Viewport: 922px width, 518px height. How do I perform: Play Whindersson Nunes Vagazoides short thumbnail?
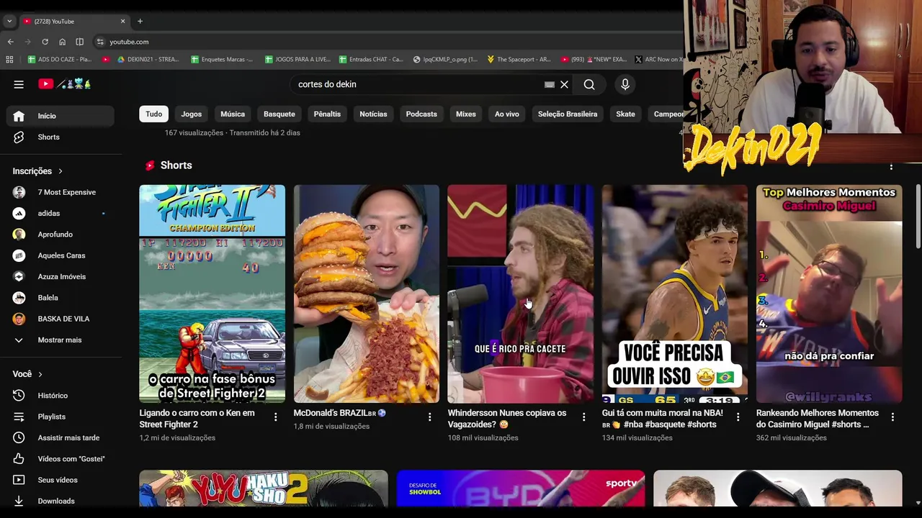coord(520,294)
